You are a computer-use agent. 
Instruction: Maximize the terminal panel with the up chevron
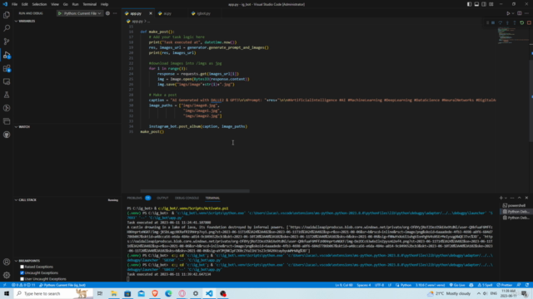pyautogui.click(x=520, y=198)
